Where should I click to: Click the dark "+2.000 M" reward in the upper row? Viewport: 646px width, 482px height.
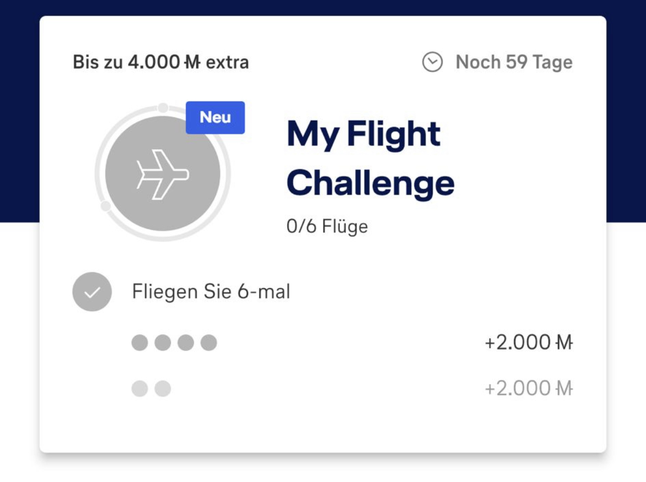(x=528, y=343)
